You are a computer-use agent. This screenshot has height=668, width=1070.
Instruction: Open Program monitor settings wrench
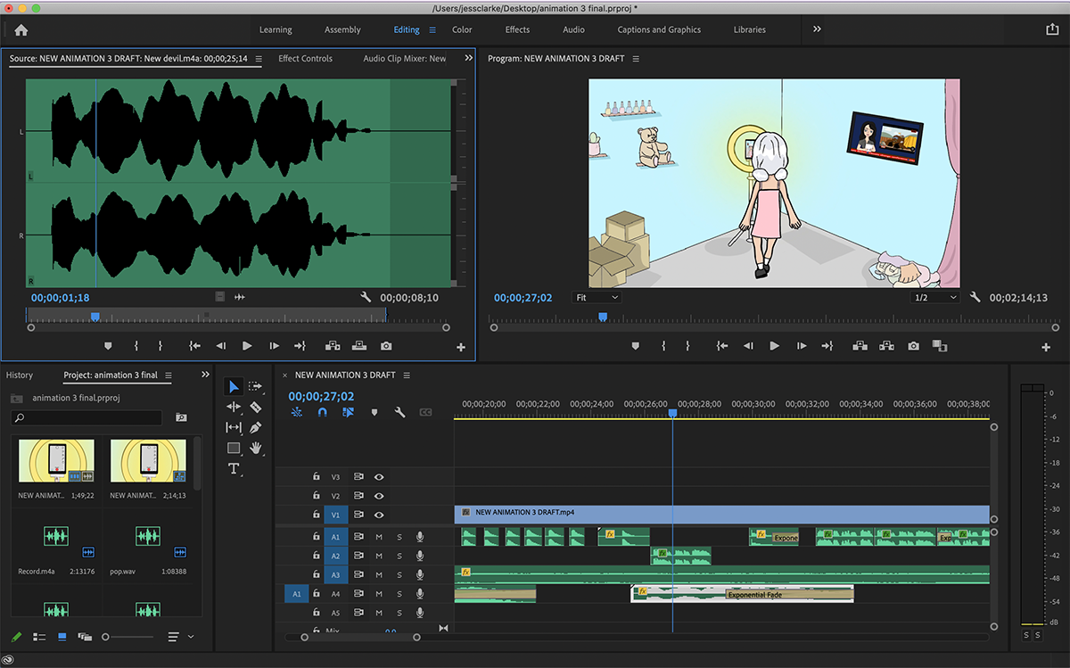[975, 297]
